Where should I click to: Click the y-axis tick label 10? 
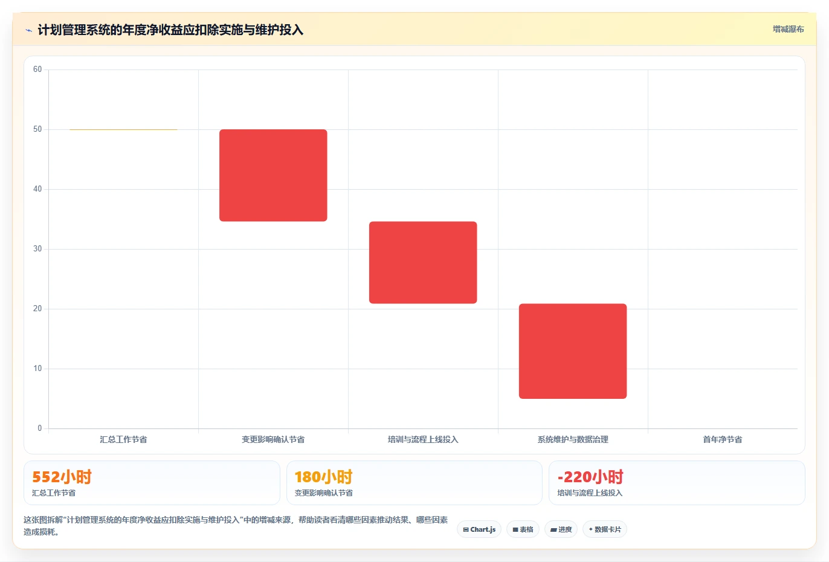[37, 369]
